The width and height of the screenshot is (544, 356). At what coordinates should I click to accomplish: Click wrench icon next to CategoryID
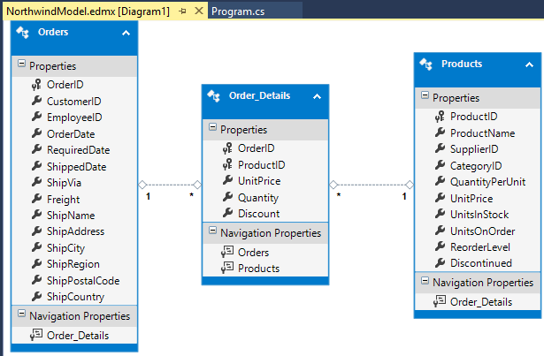[440, 165]
